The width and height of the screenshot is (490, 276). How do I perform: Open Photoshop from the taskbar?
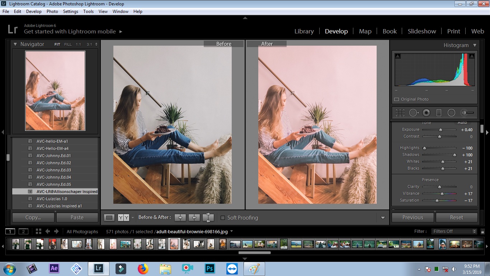(x=209, y=268)
